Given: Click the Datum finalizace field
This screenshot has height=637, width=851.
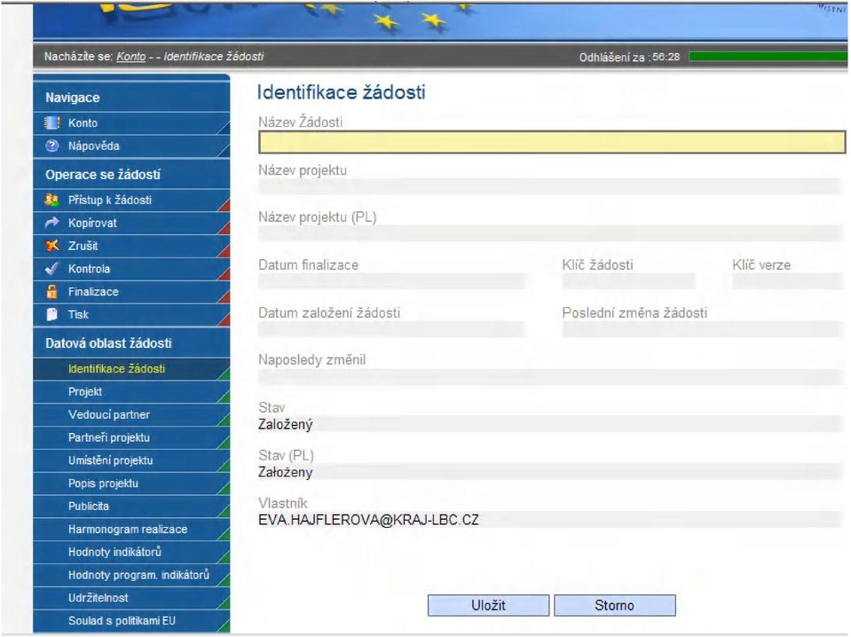Looking at the screenshot, I should tap(392, 281).
